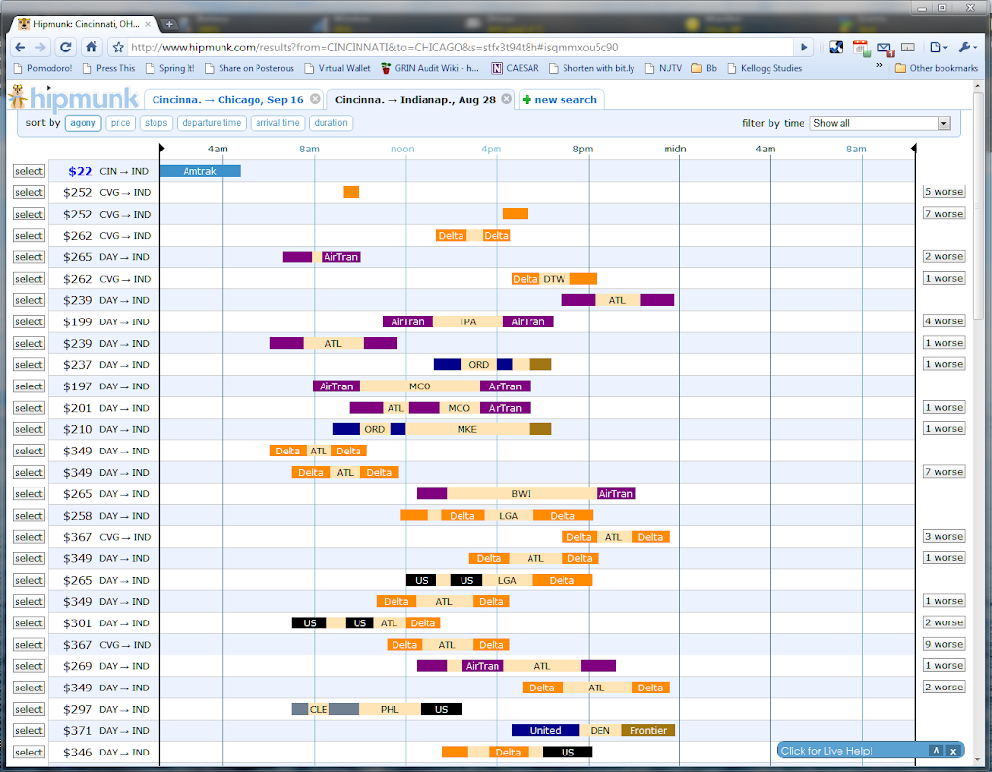Open GRIN Audit Wiki bookmark
Image resolution: width=992 pixels, height=772 pixels.
(430, 68)
